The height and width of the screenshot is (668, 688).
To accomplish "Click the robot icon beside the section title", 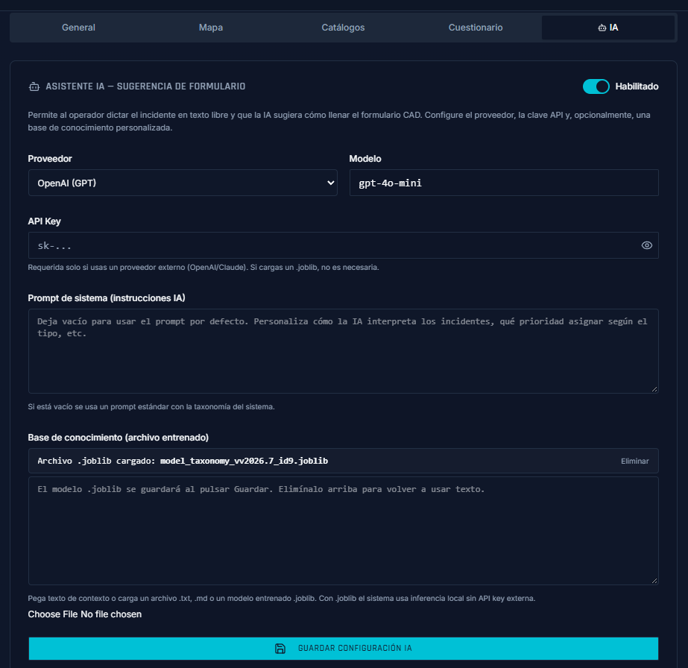I will tap(34, 86).
